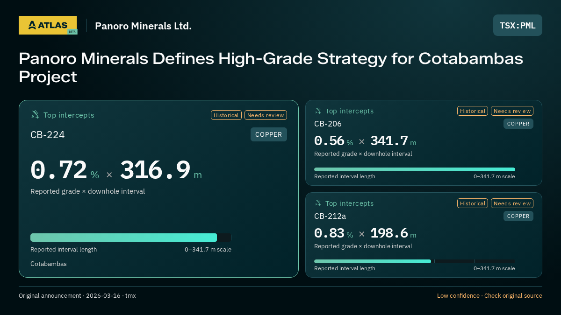The image size is (561, 315).
Task: Click 'Original announcement · 2026-03-16 · tmx' footer
Action: coord(77,296)
